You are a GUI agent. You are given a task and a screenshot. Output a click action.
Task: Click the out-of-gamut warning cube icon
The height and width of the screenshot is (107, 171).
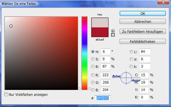point(113,31)
